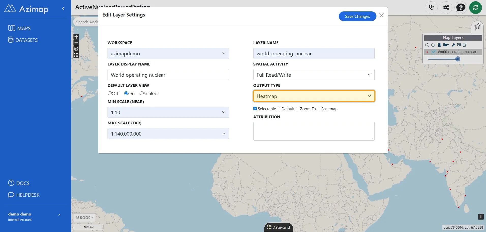This screenshot has width=486, height=232.
Task: Select the Off default layer view radio
Action: click(110, 93)
